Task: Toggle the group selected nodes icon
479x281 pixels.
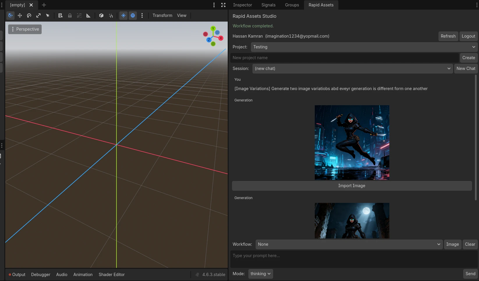Action: point(79,15)
